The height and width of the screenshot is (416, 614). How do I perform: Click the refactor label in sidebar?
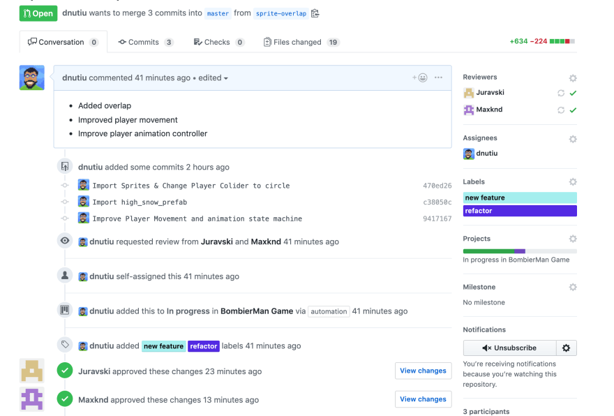tap(520, 211)
